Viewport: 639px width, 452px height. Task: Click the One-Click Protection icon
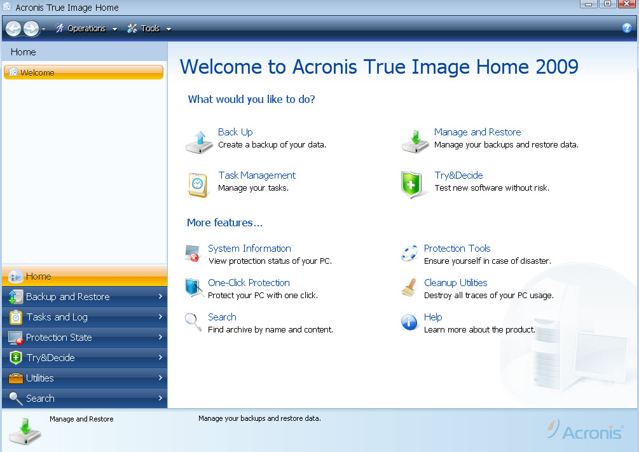(x=193, y=288)
